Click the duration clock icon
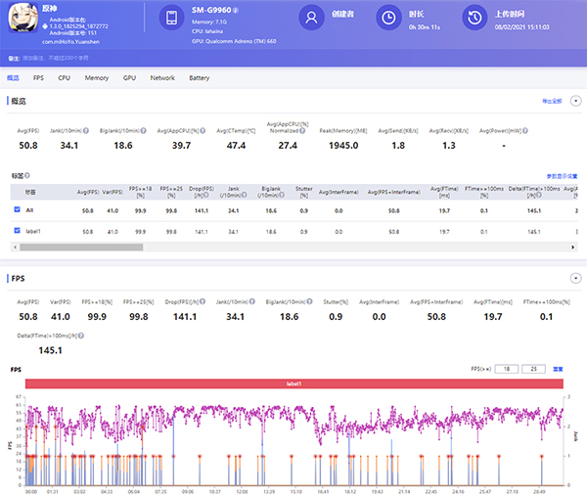The width and height of the screenshot is (587, 495). pyautogui.click(x=388, y=18)
